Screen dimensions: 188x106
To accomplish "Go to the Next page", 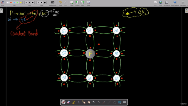I will (82, 3).
